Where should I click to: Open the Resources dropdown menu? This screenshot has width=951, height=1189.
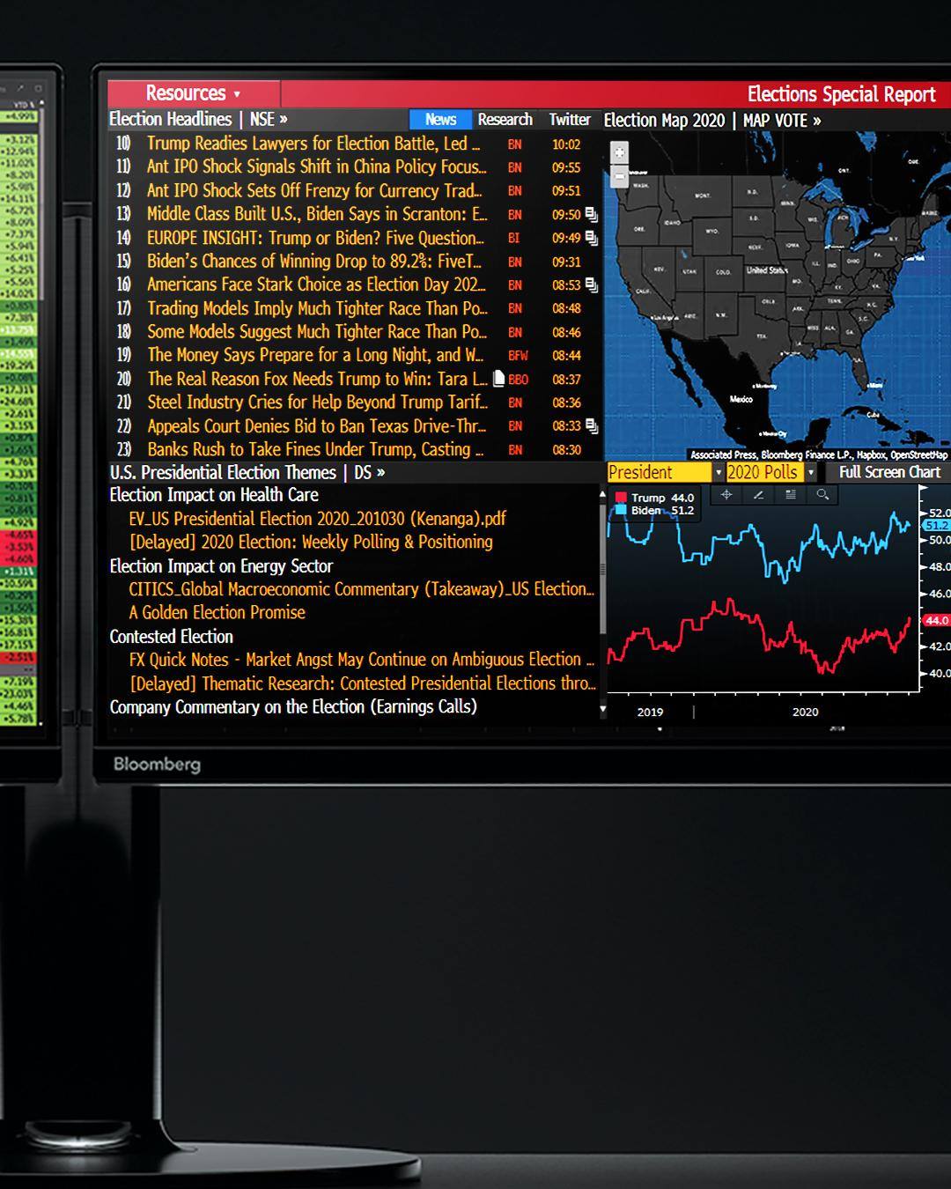tap(194, 93)
